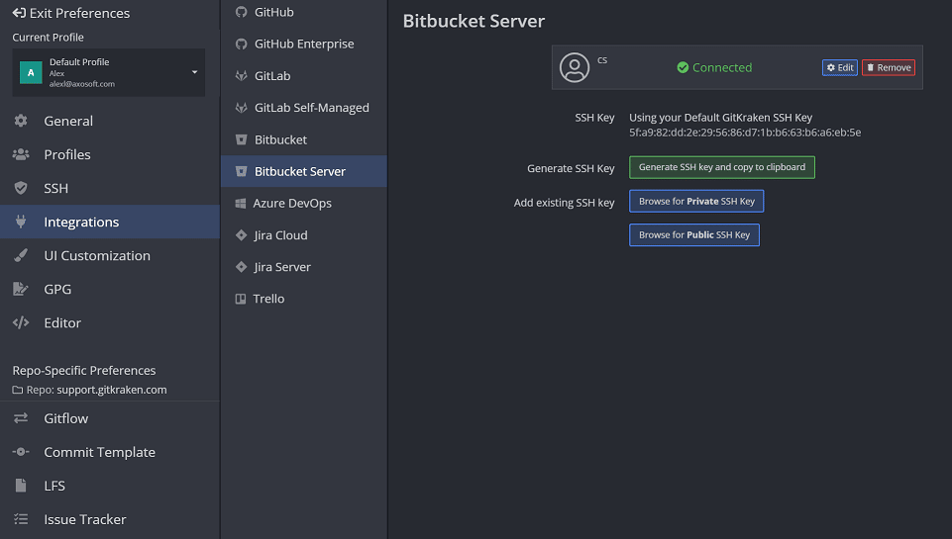Click the GitLab fox icon
952x539 pixels.
[241, 76]
